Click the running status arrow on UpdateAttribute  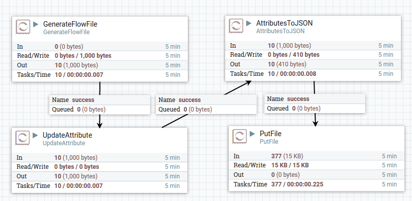coord(36,135)
